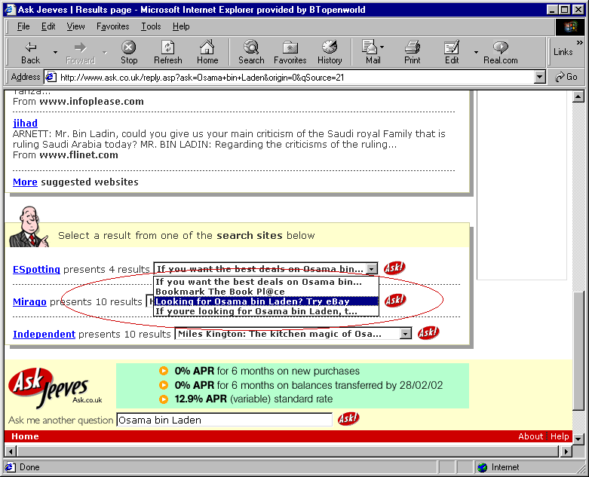The image size is (589, 477).
Task: Click the horizontal scrollbar right arrow
Action: [x=566, y=451]
